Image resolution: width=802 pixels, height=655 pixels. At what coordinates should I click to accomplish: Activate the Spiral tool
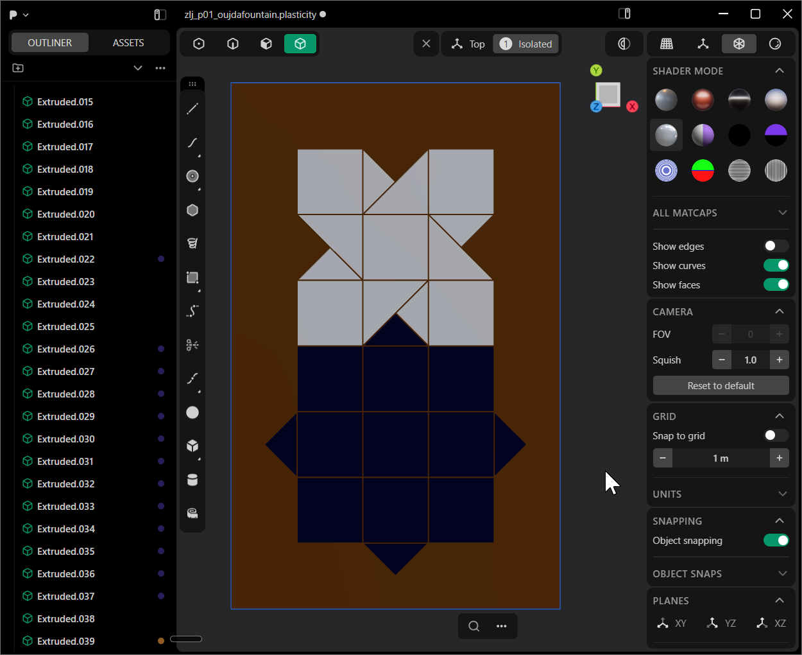(192, 244)
